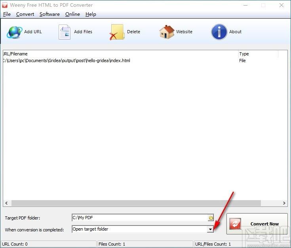Click the Add Files document icon
The image size is (291, 248).
[65, 32]
